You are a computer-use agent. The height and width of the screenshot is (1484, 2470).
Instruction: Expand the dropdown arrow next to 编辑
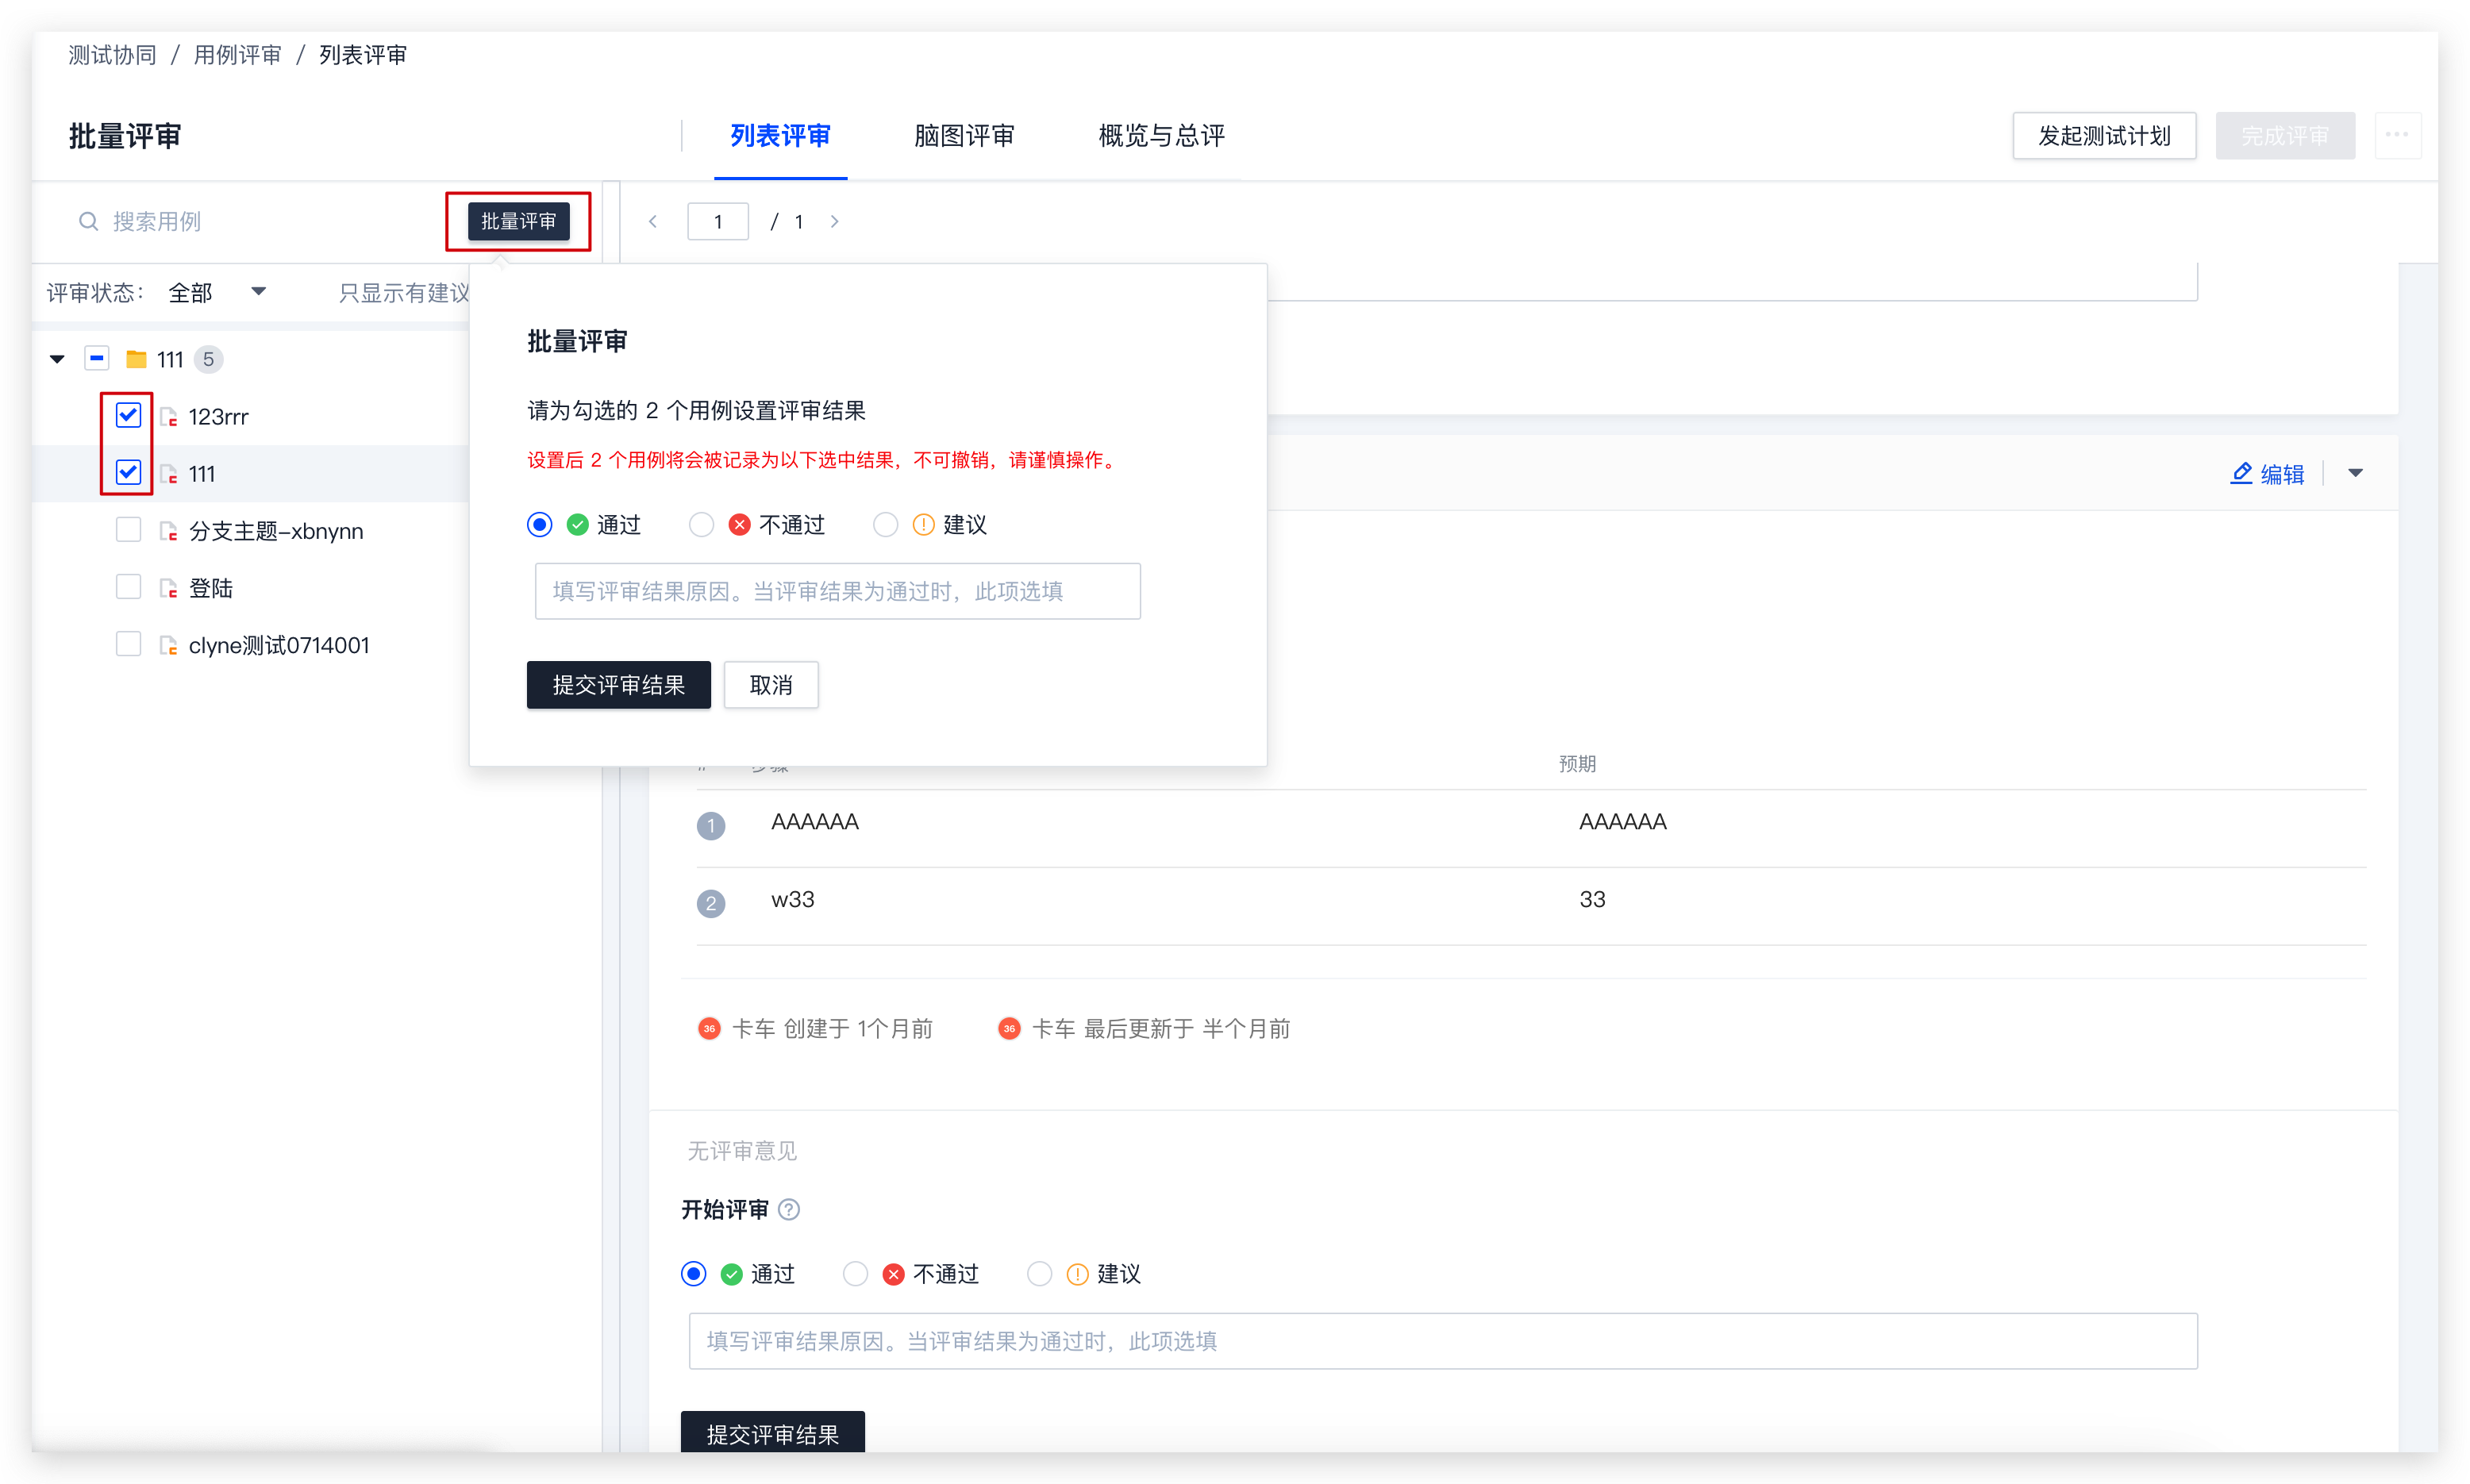pyautogui.click(x=2355, y=473)
